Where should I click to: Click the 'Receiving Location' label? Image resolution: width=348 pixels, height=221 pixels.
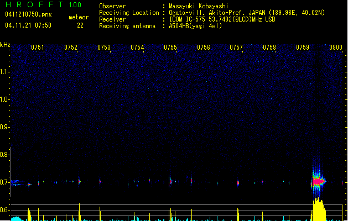[129, 13]
